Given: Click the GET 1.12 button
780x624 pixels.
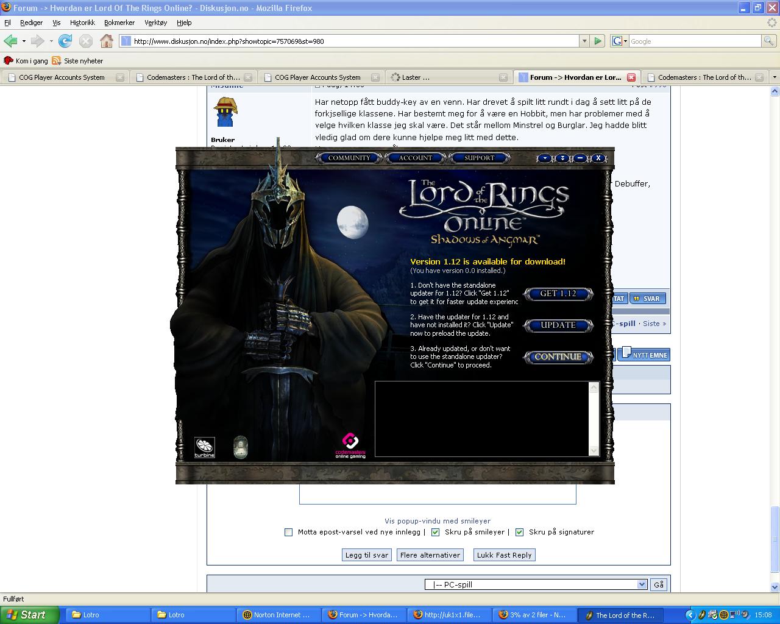Looking at the screenshot, I should coord(558,294).
